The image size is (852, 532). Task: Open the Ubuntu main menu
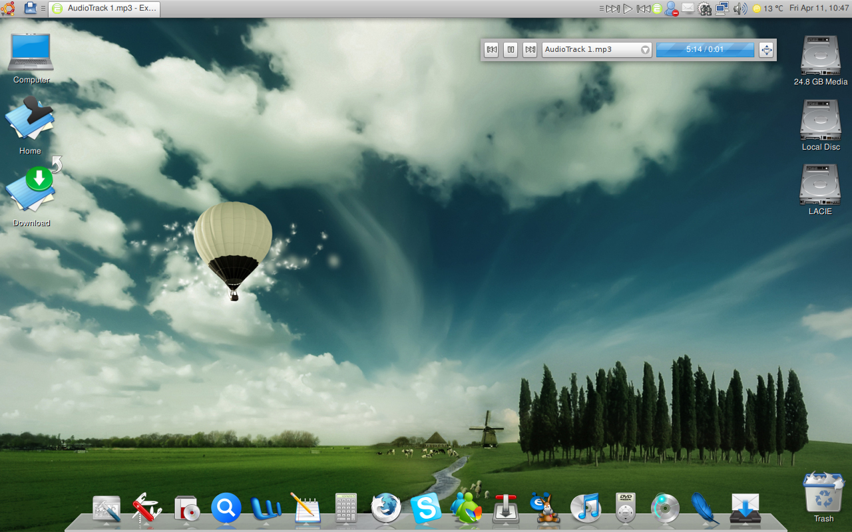coord(7,9)
